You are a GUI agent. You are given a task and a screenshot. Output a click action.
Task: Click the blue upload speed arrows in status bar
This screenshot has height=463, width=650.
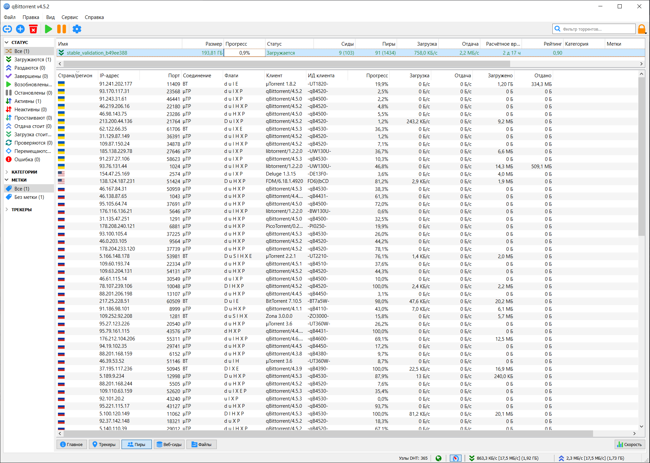tap(561, 458)
